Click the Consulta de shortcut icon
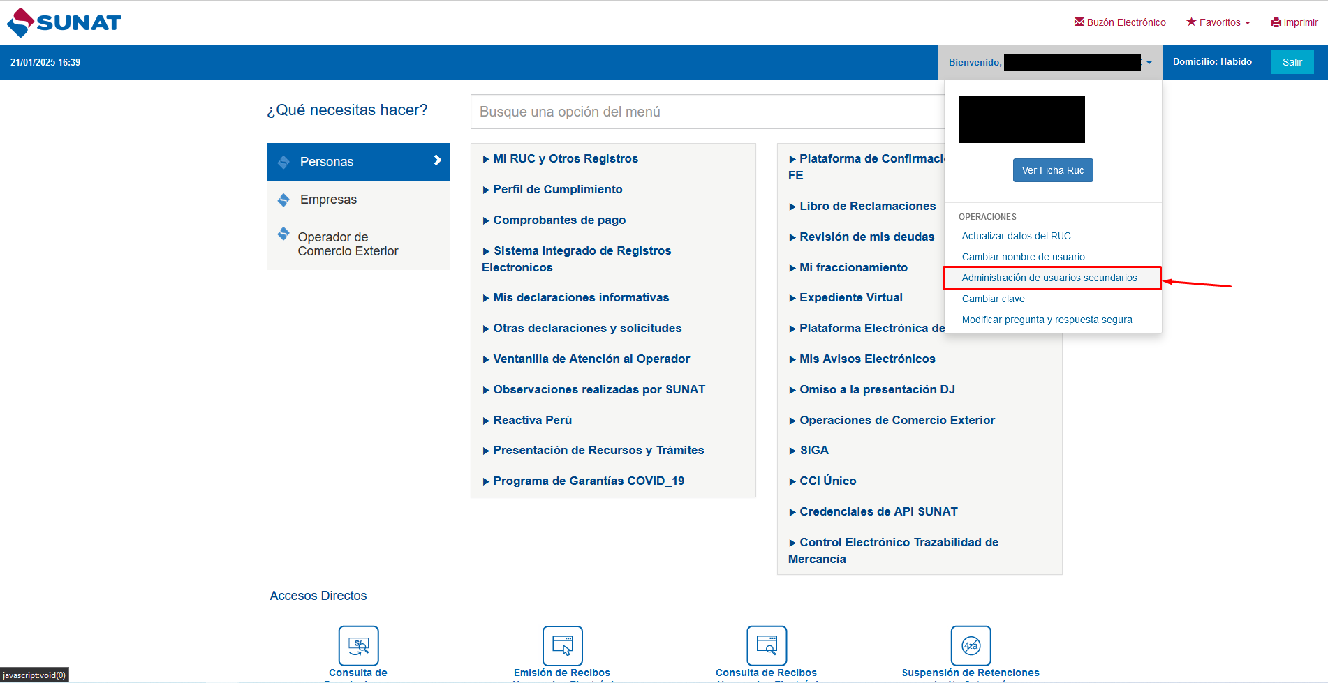 click(x=358, y=645)
